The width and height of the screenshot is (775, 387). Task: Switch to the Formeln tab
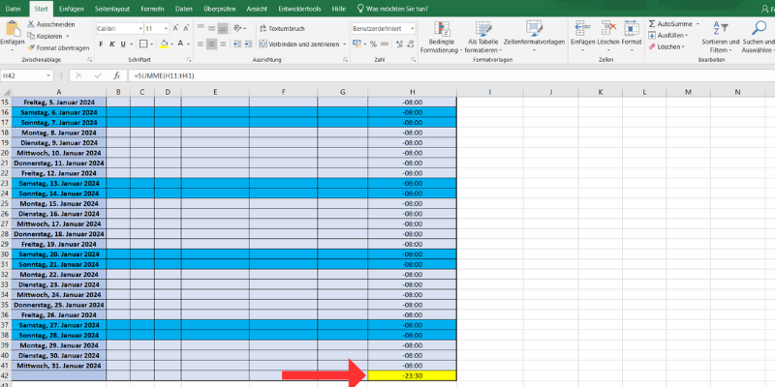(x=152, y=8)
